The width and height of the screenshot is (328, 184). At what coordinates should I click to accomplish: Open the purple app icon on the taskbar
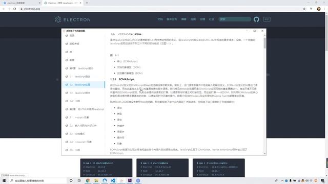tap(130, 180)
